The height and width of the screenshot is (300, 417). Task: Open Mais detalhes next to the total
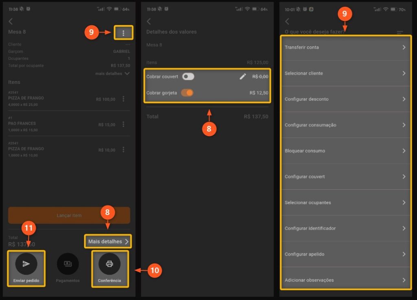point(108,241)
